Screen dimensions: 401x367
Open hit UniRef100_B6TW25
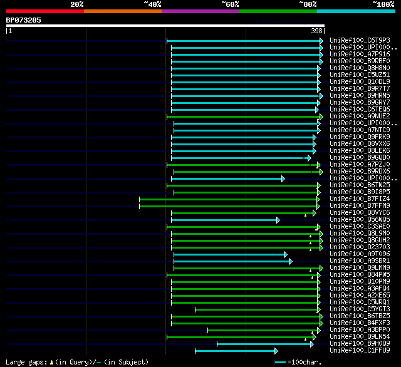point(360,185)
